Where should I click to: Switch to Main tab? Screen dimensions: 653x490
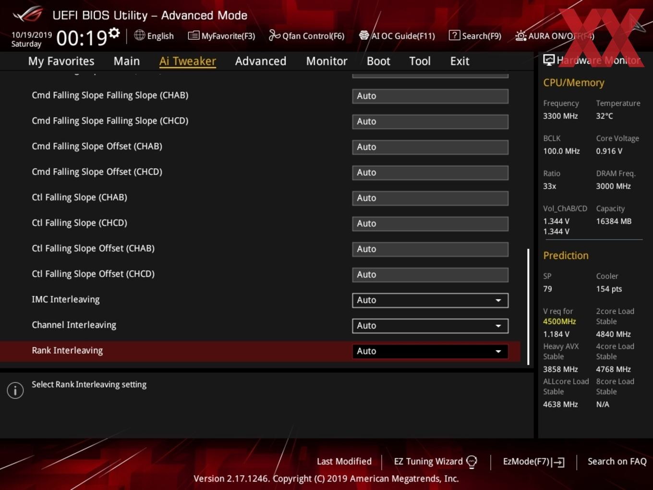click(x=127, y=61)
